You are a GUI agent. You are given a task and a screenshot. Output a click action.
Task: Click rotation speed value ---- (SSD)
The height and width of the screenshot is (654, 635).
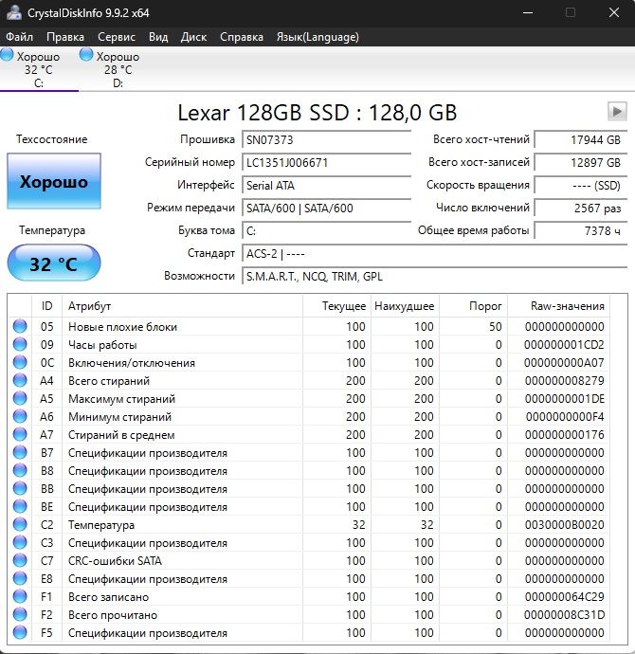tap(581, 185)
